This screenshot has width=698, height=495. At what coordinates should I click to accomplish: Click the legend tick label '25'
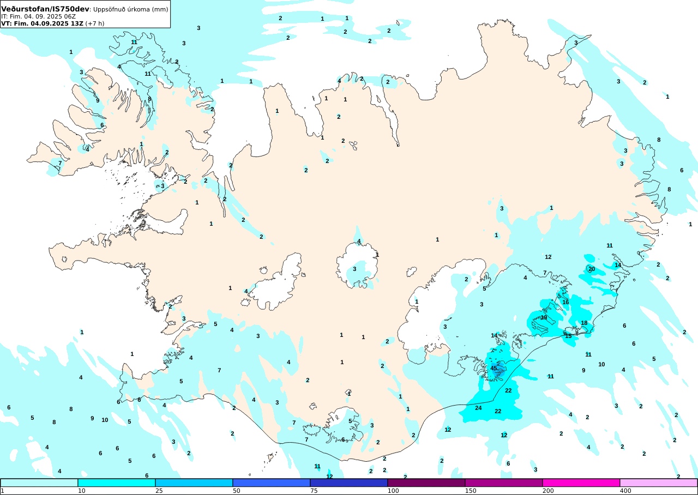pos(159,491)
